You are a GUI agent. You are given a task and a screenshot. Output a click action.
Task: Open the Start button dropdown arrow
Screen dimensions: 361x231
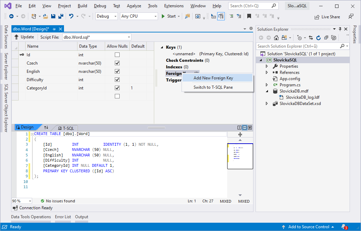(179, 16)
